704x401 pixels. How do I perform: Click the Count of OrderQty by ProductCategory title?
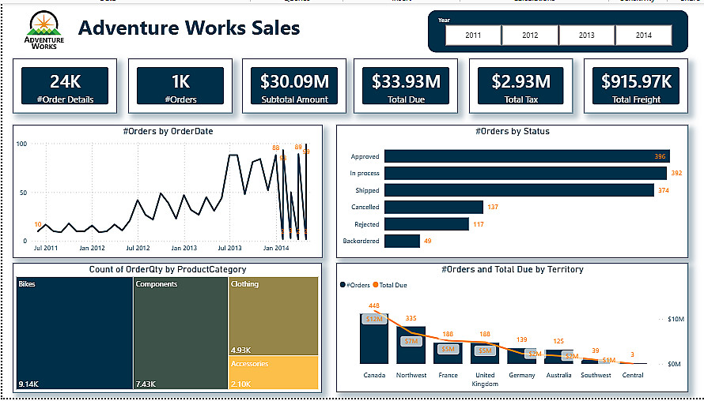tap(168, 269)
